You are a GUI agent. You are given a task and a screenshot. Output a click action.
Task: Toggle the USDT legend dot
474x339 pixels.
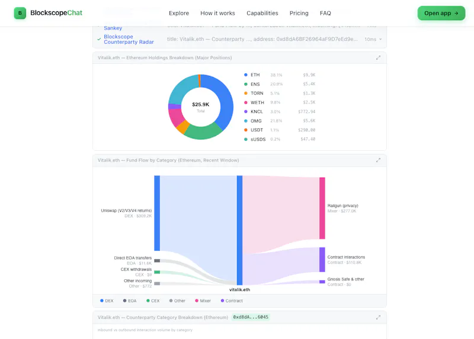(246, 130)
